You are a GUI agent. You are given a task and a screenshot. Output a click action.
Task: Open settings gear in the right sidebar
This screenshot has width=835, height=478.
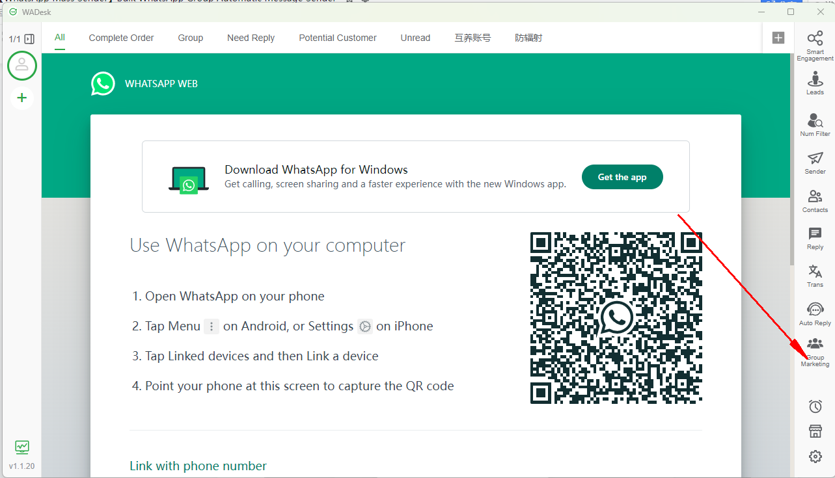pos(815,457)
